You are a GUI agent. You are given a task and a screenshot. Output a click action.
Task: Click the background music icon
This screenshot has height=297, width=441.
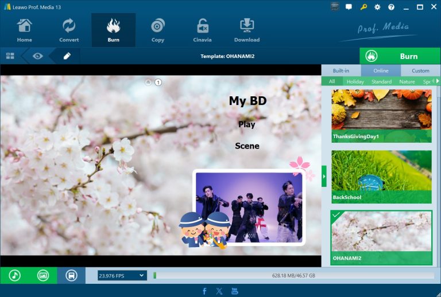tap(14, 275)
